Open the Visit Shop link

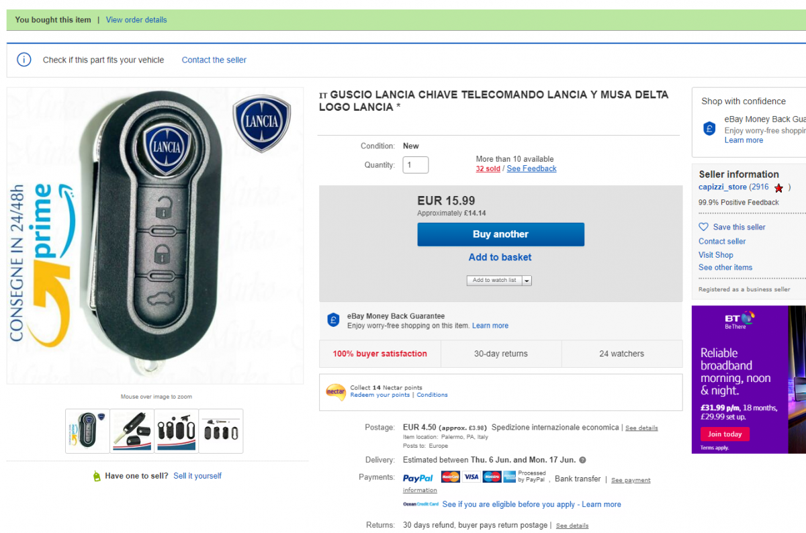click(x=715, y=254)
